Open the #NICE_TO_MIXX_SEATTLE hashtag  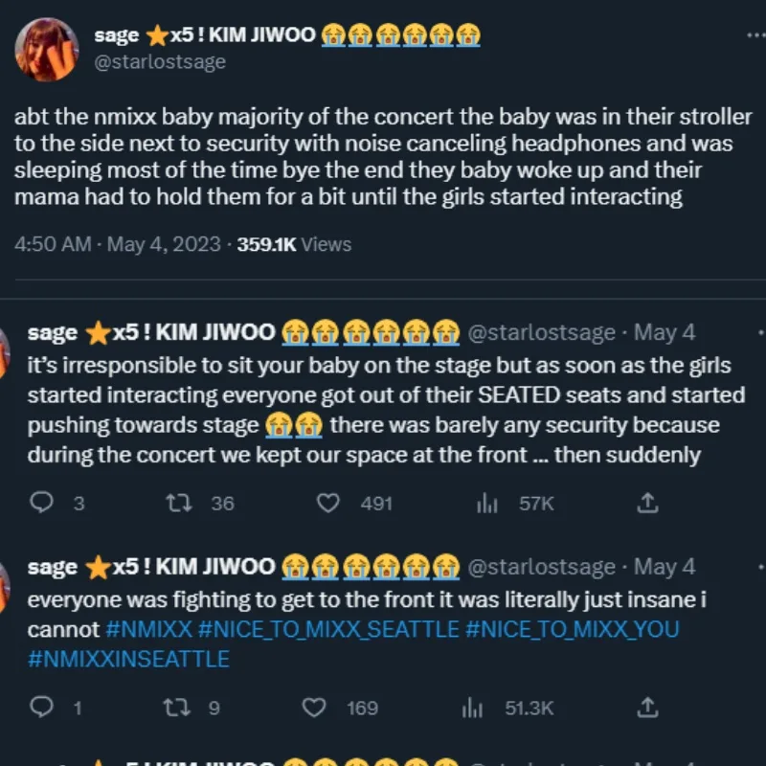point(328,629)
